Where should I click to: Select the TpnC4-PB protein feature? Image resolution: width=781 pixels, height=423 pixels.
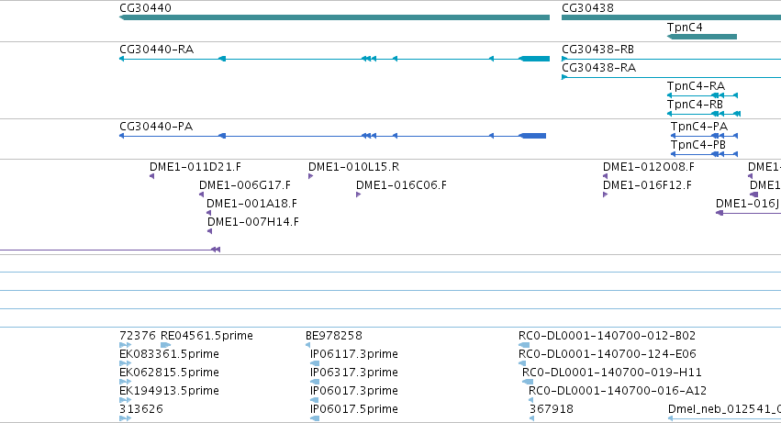coord(704,154)
